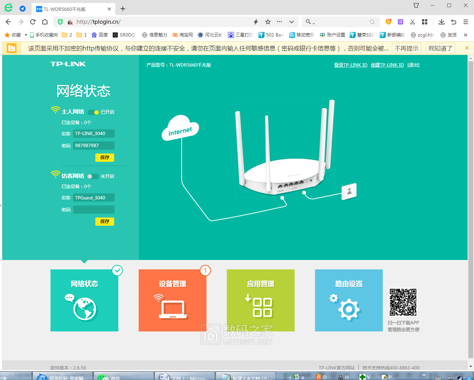Screen dimensions: 474x380
Task: Save the main network settings with 保存
Action: click(104, 158)
